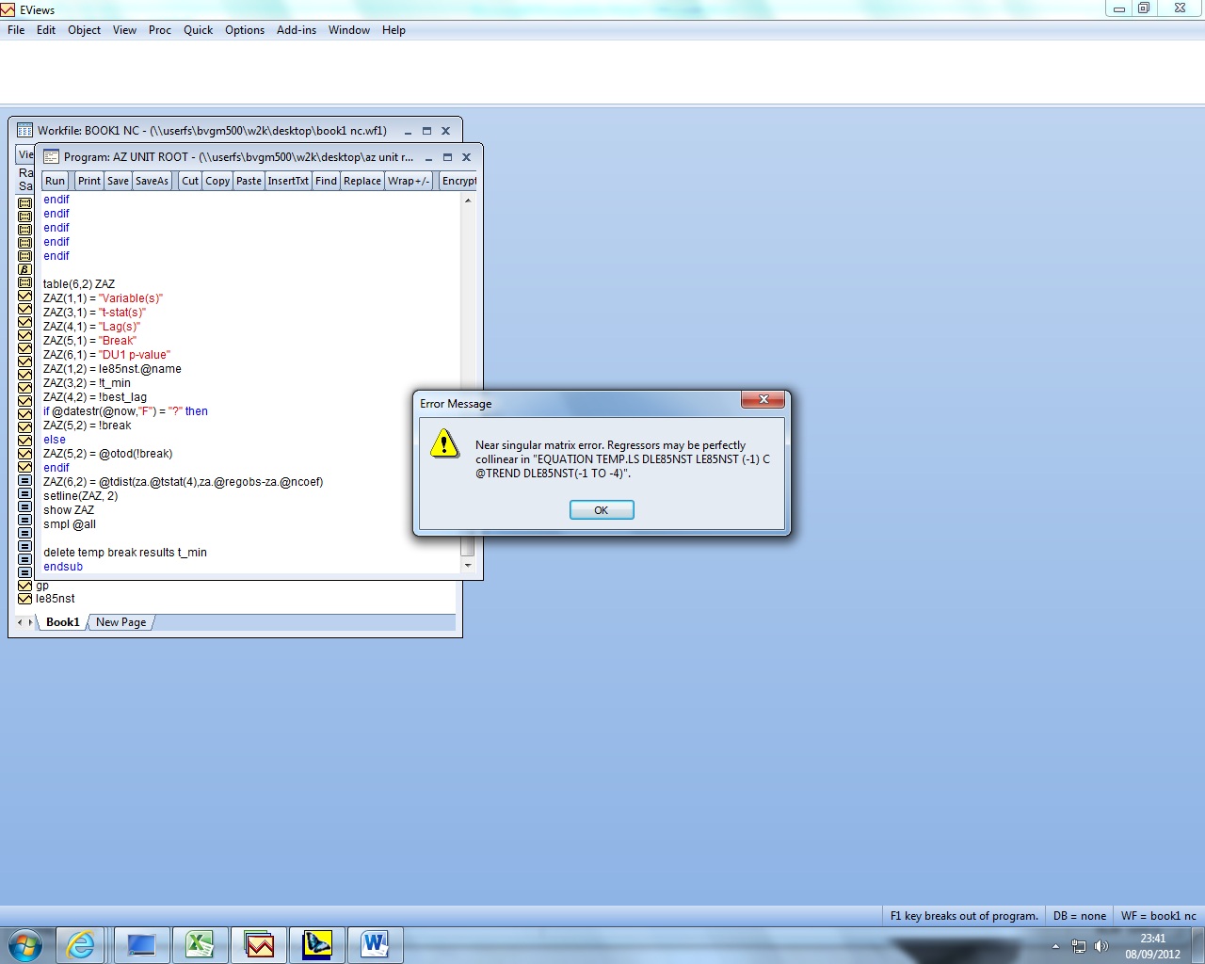Image resolution: width=1205 pixels, height=964 pixels.
Task: Click the beta coefficient vector icon
Action: (25, 269)
